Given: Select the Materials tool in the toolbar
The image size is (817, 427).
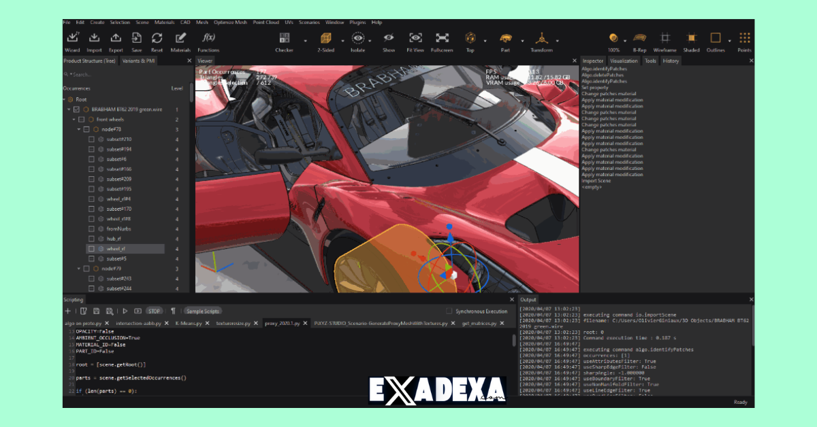Looking at the screenshot, I should tap(180, 39).
